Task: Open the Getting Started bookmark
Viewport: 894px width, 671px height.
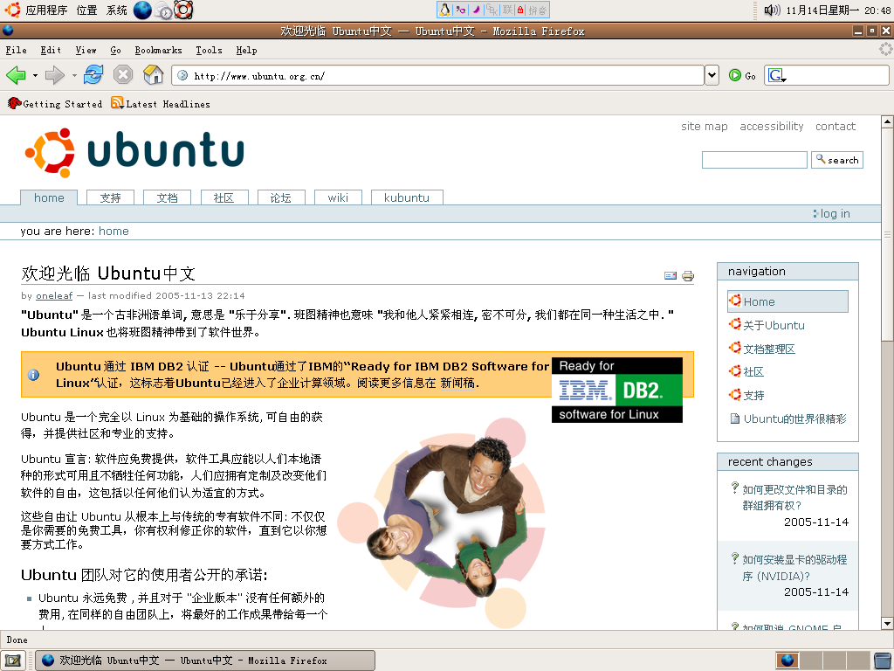Action: (x=55, y=104)
